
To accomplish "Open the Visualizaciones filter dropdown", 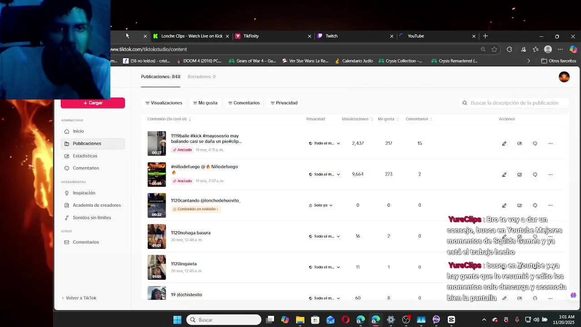I will (x=163, y=103).
